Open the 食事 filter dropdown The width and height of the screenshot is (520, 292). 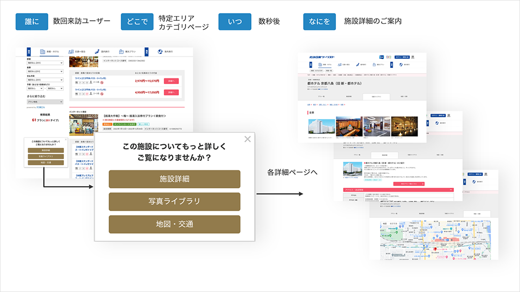pyautogui.click(x=45, y=72)
